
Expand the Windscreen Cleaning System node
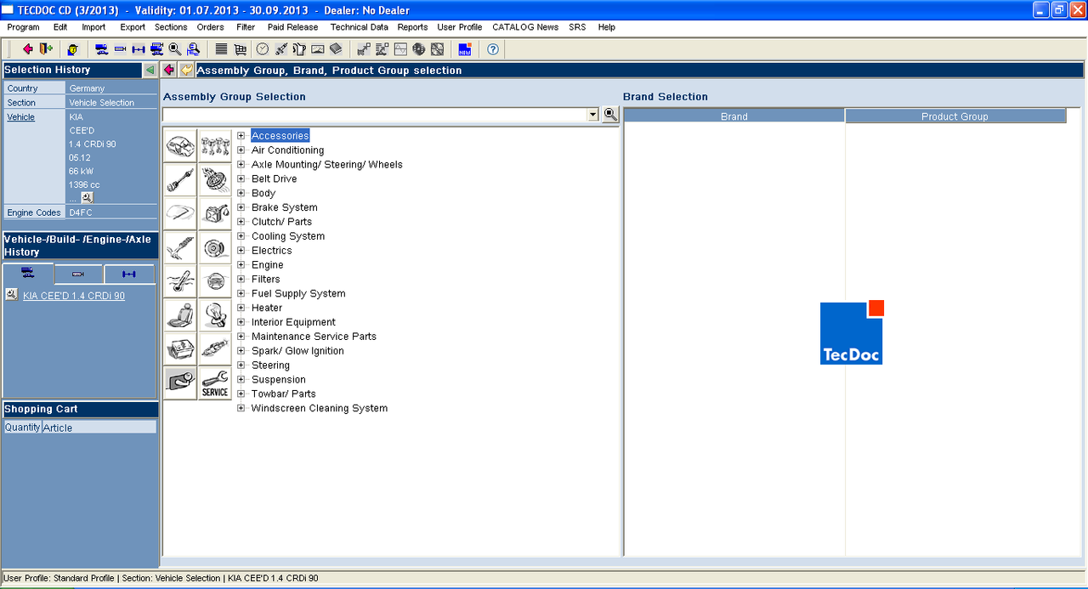(x=241, y=408)
